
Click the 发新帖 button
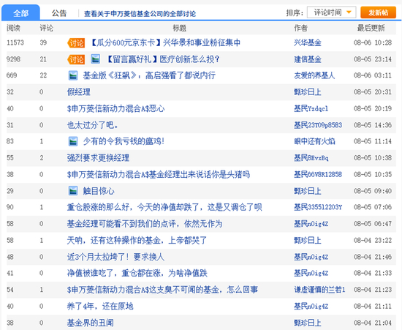(378, 12)
